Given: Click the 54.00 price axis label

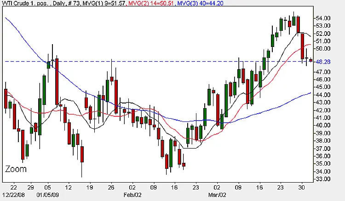Looking at the screenshot, I should click(x=323, y=18).
